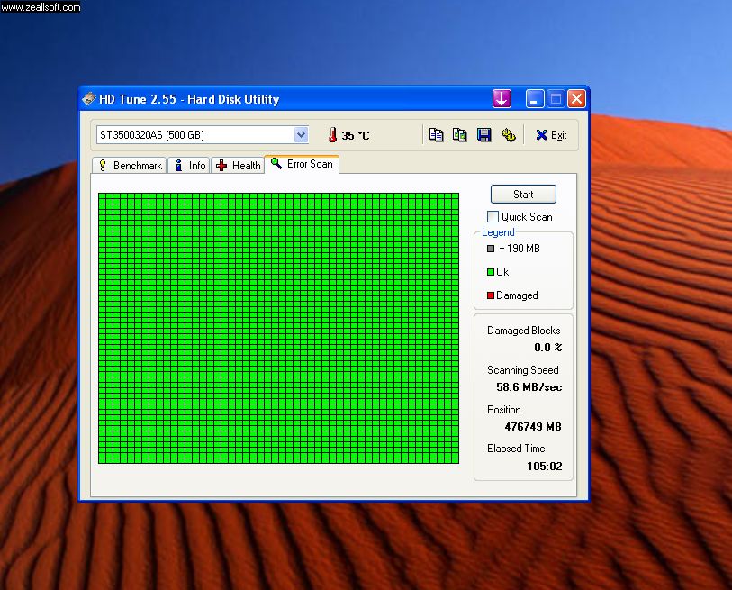This screenshot has width=732, height=590.
Task: Click the save screenshot floppy disk icon
Action: click(x=484, y=135)
